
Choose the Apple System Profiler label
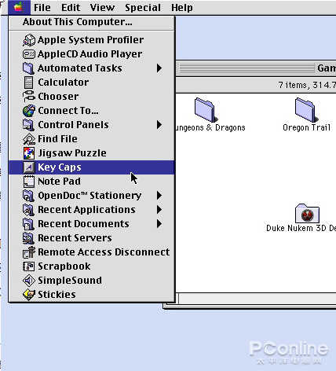point(90,40)
